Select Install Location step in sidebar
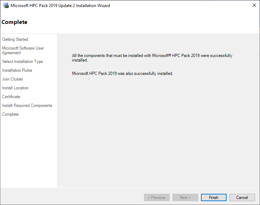This screenshot has height=205, width=260. (x=15, y=88)
